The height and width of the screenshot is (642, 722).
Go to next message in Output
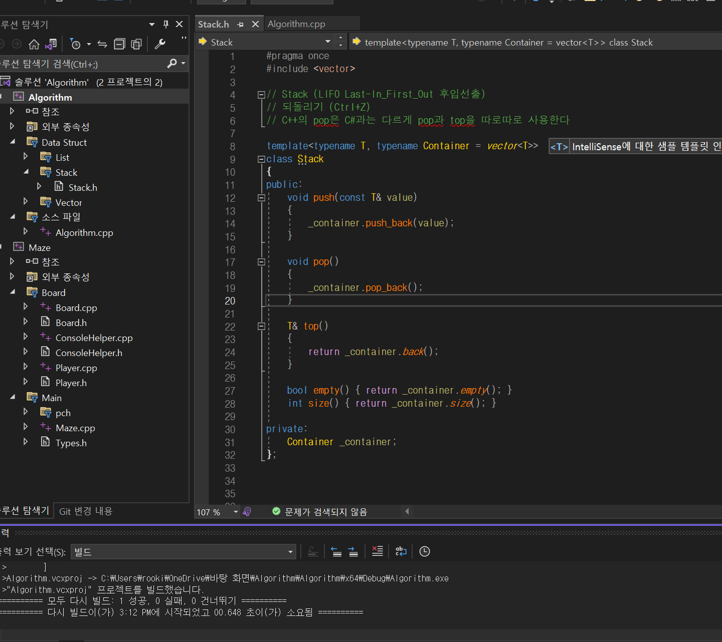(x=353, y=551)
